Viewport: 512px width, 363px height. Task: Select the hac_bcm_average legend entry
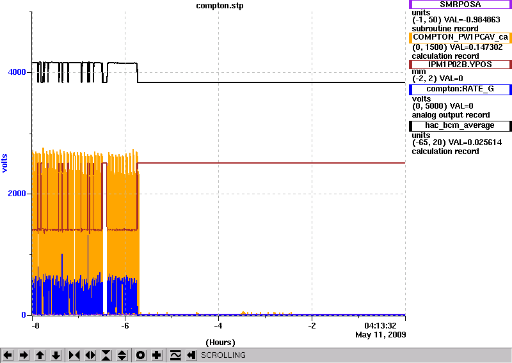click(x=460, y=125)
